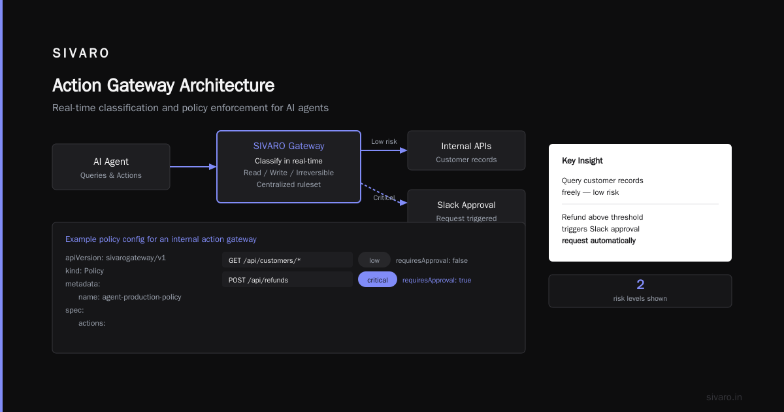Open the sivaro.in link
Viewport: 784px width, 412px height.
coord(724,397)
